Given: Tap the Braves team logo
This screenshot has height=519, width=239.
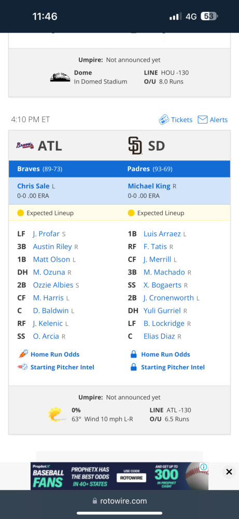Looking at the screenshot, I should tap(25, 146).
